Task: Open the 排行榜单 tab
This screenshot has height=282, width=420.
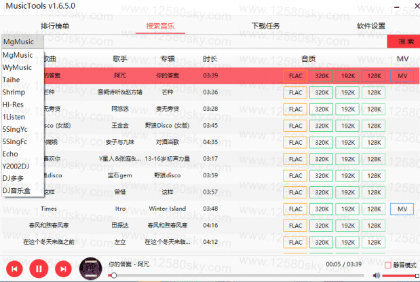Action: coord(55,26)
